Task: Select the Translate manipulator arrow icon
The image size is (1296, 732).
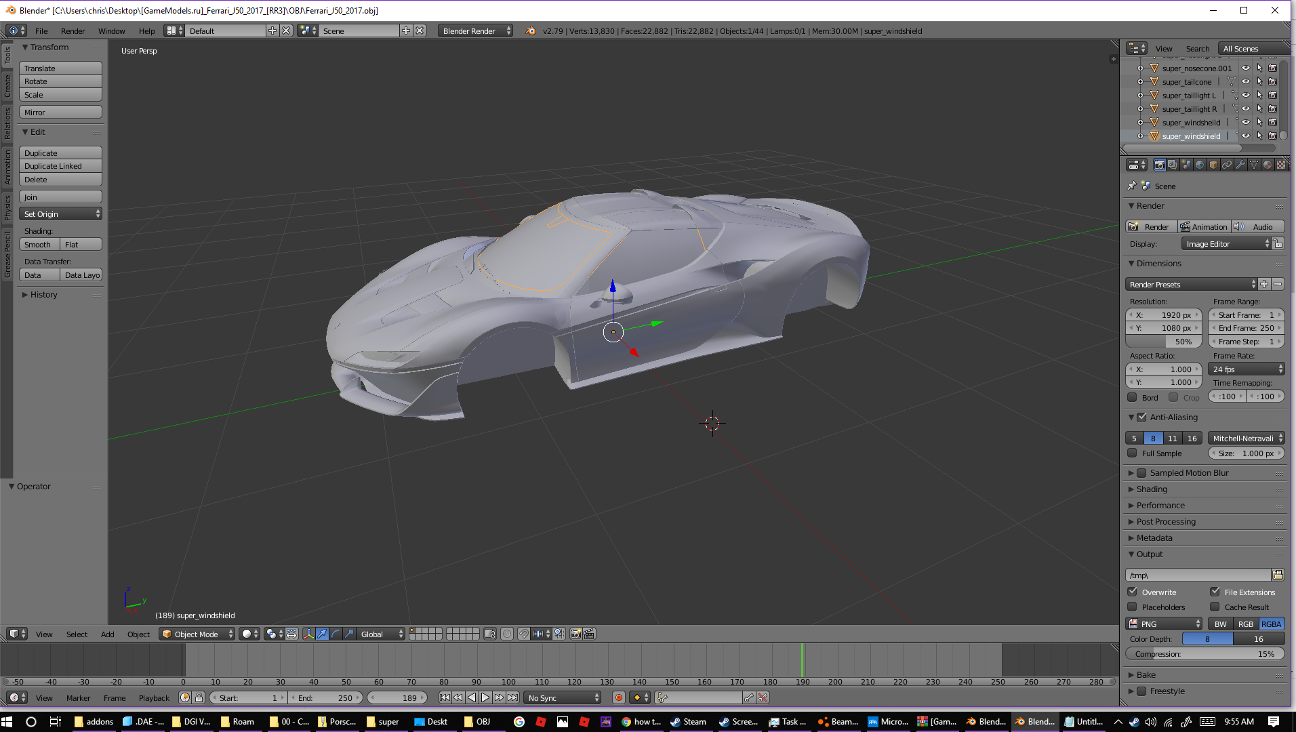Action: [322, 634]
